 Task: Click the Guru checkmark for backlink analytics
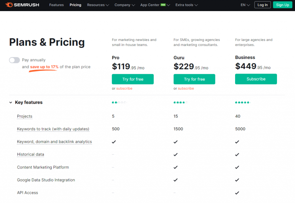176,142
